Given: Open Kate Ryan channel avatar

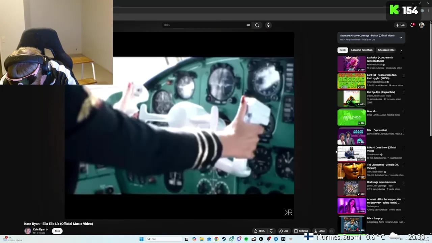Looking at the screenshot, I should (28, 231).
